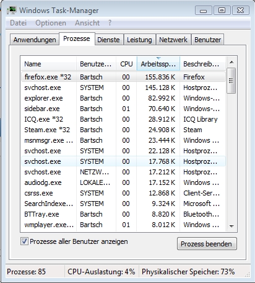Sort by the CPU column header

coord(126,64)
